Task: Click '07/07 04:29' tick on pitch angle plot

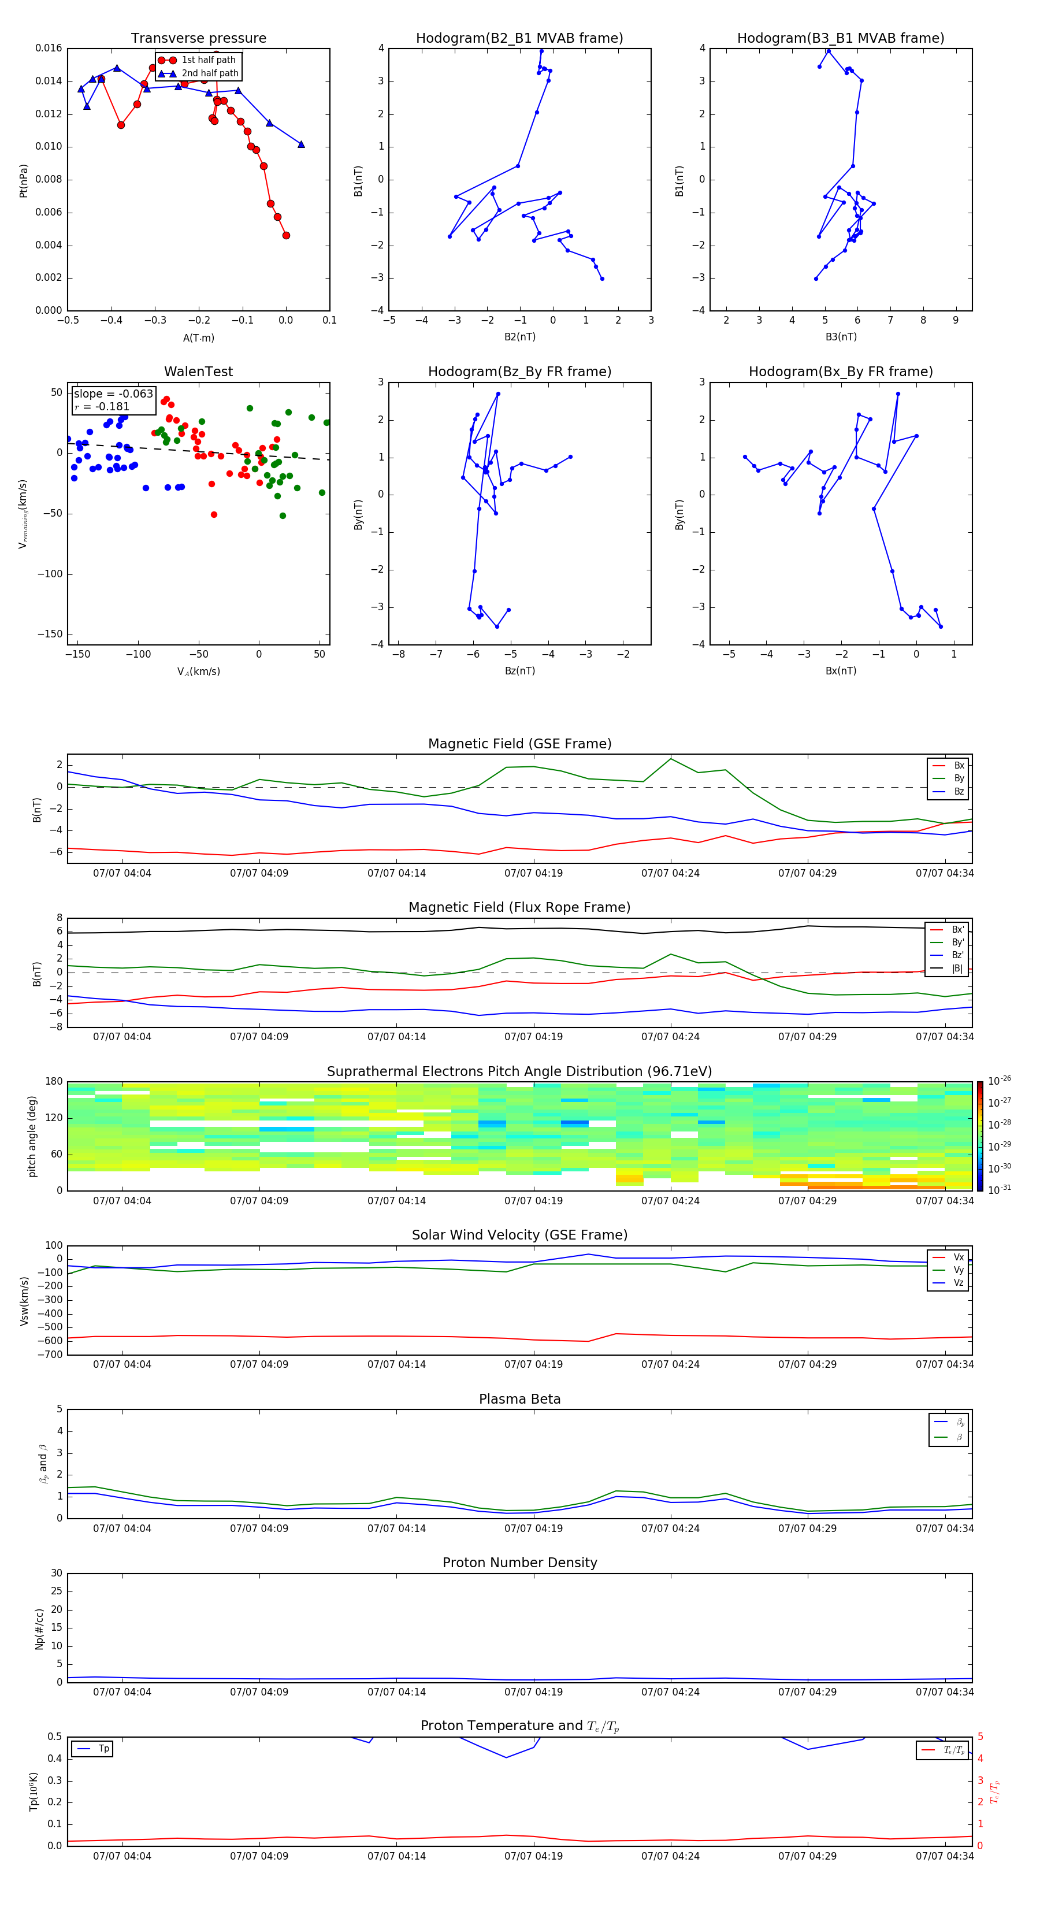Action: coord(807,1201)
